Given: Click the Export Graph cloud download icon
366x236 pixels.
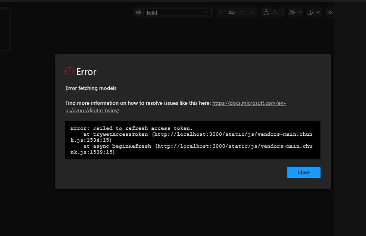Looking at the screenshot, I should point(222,12).
